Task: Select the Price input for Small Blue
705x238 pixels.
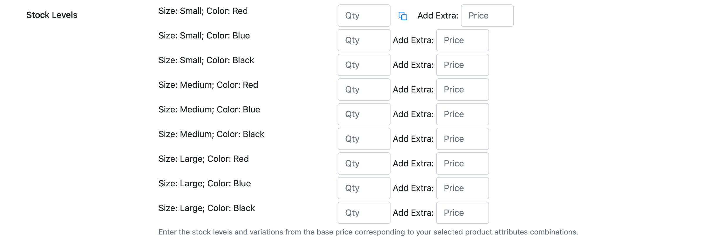Action: [x=462, y=40]
